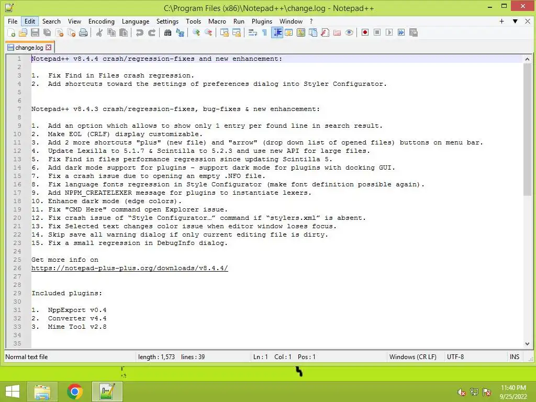The height and width of the screenshot is (402, 536).
Task: Open the Language menu
Action: (136, 21)
